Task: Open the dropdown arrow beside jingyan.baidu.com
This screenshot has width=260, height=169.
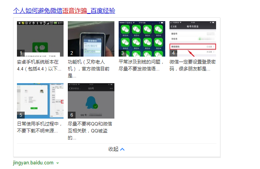Action: pyautogui.click(x=57, y=163)
